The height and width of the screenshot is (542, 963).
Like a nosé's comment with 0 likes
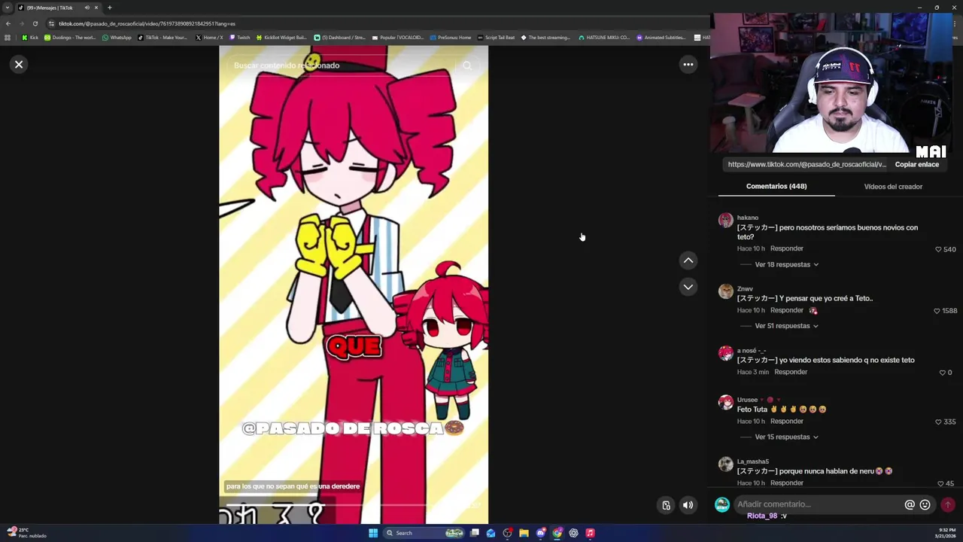click(942, 373)
